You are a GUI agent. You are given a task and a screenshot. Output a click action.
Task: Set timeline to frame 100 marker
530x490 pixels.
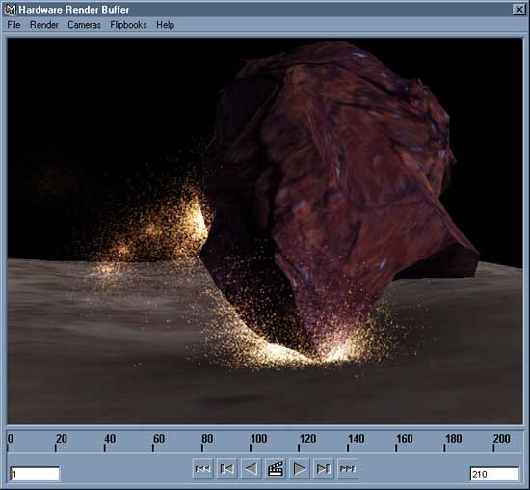(x=251, y=448)
